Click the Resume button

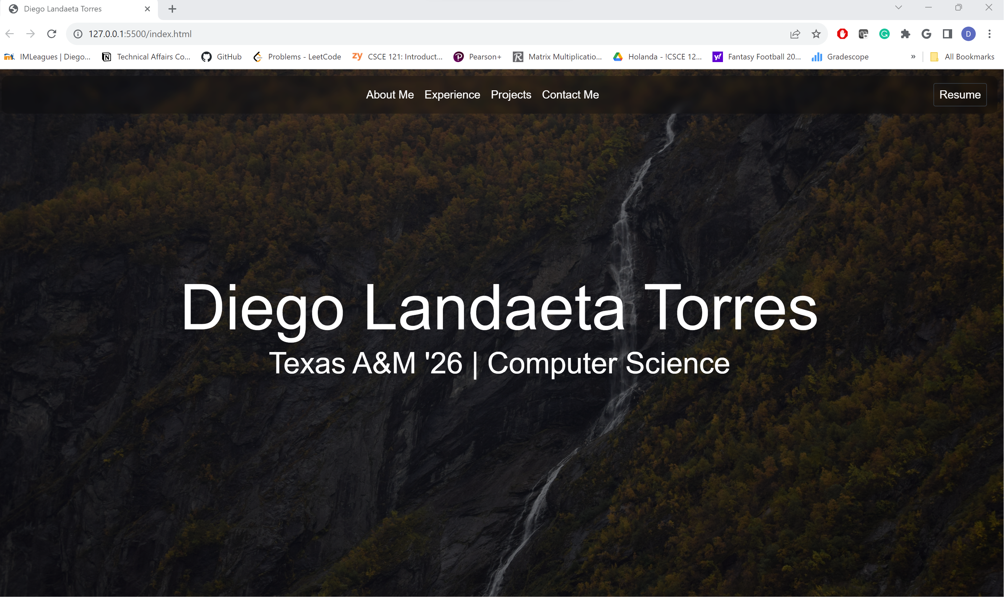tap(960, 95)
